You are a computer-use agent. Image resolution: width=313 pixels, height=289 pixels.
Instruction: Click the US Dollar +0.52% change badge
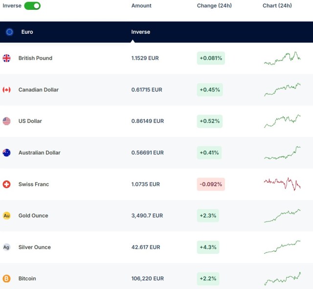coord(210,121)
